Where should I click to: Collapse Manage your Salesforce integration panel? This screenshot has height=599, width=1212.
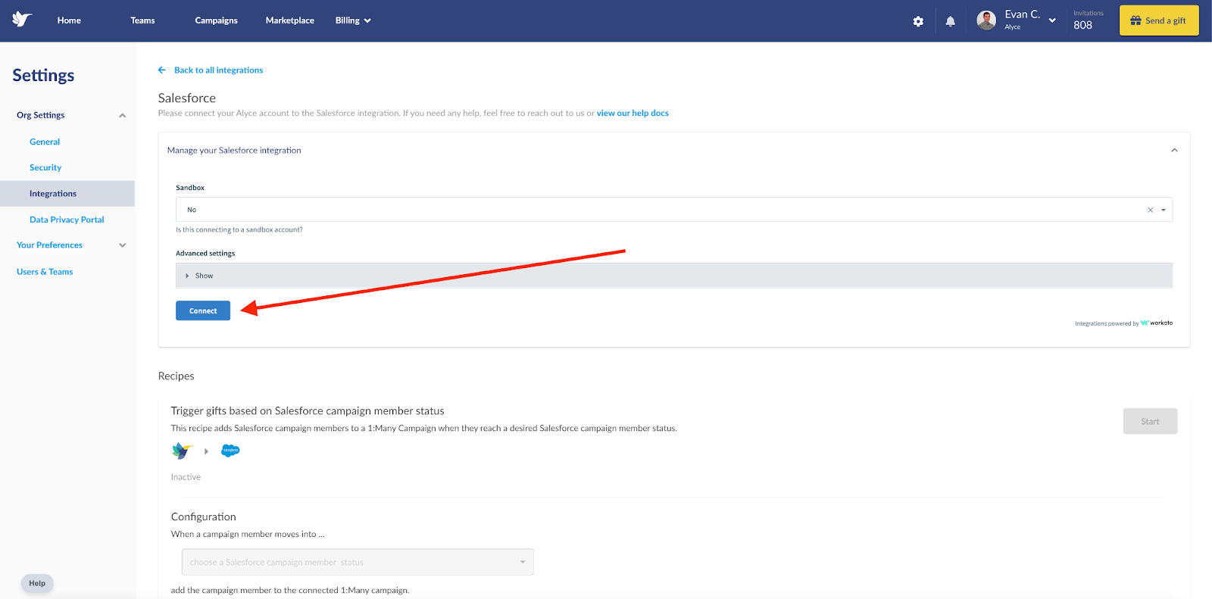pyautogui.click(x=1174, y=150)
